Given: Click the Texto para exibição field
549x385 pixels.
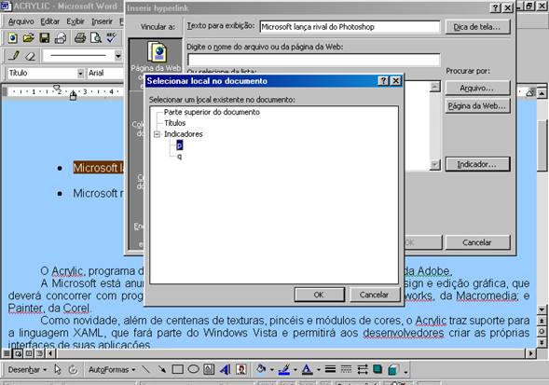Looking at the screenshot, I should coord(350,27).
